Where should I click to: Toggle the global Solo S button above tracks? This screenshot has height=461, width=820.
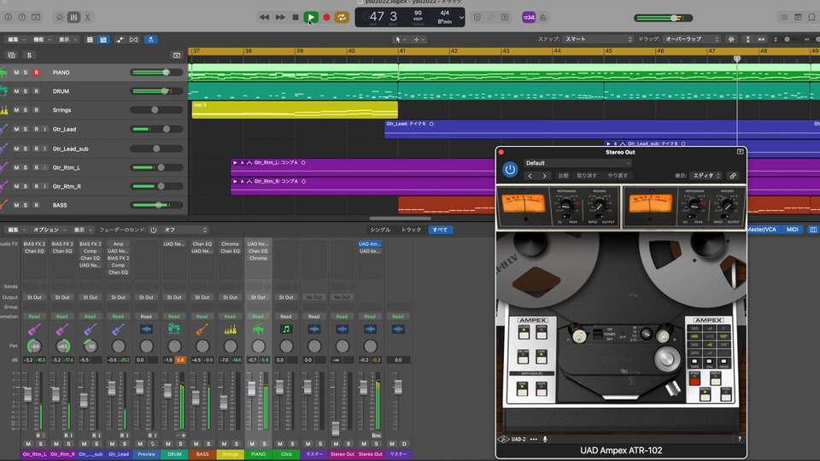29,55
